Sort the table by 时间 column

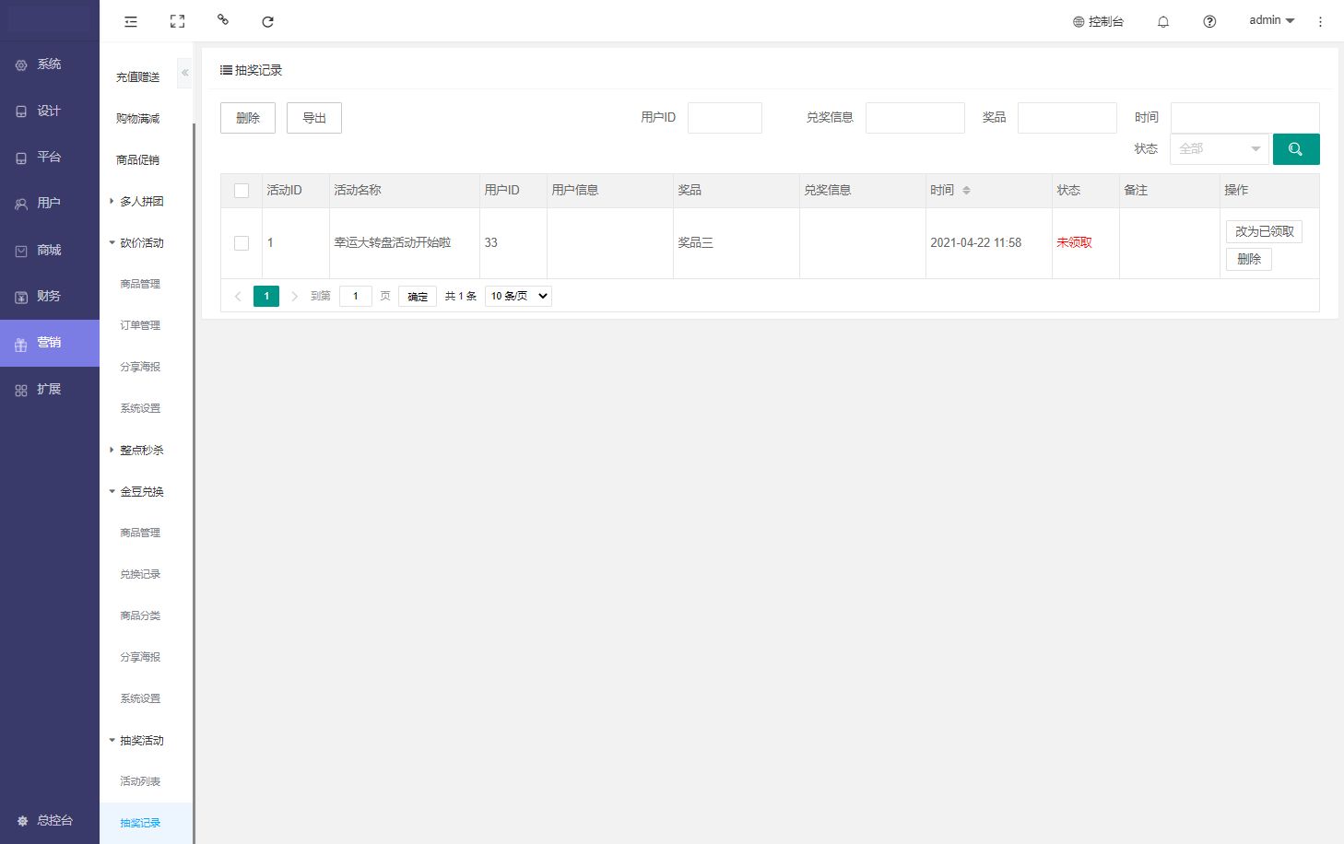click(966, 191)
